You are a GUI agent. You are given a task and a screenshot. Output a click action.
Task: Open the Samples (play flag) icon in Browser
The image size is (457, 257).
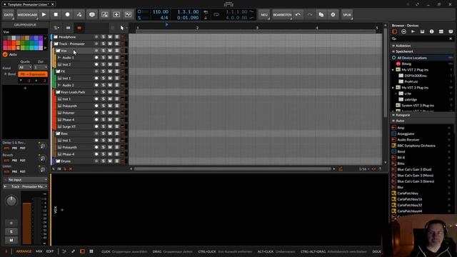(413, 31)
